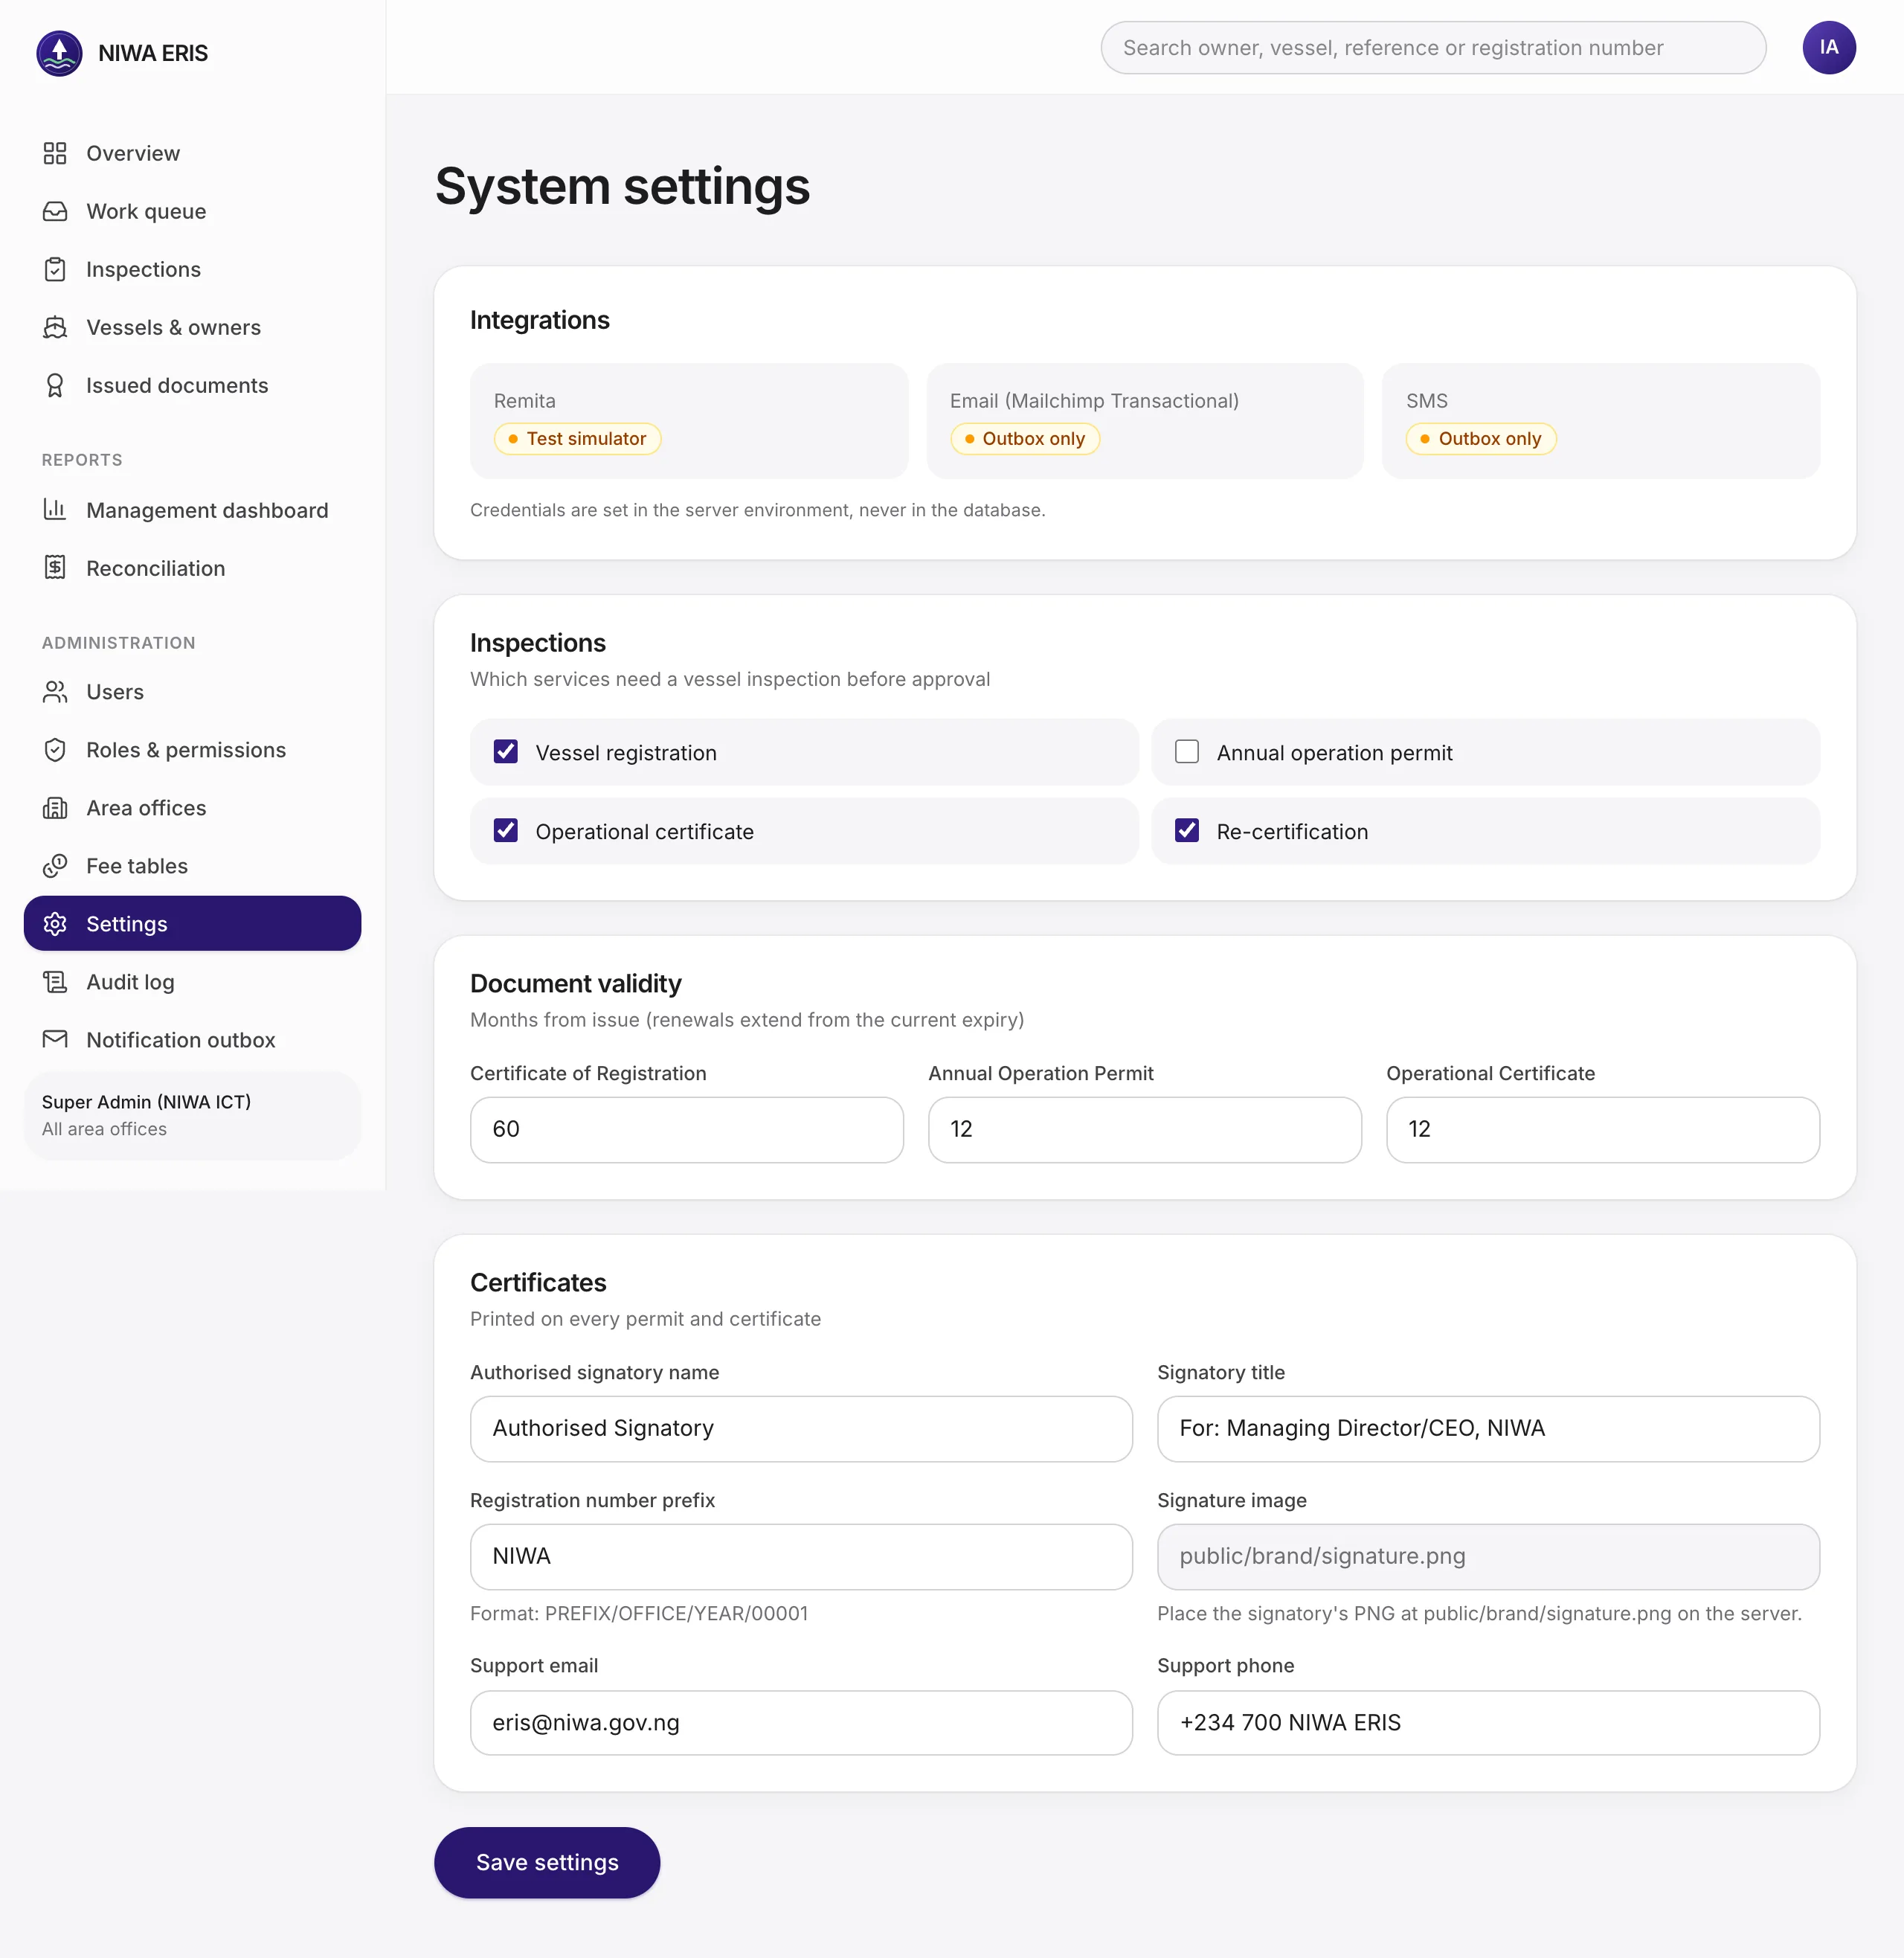Image resolution: width=1904 pixels, height=1958 pixels.
Task: Click the Fee tables coins icon
Action: pos(55,866)
